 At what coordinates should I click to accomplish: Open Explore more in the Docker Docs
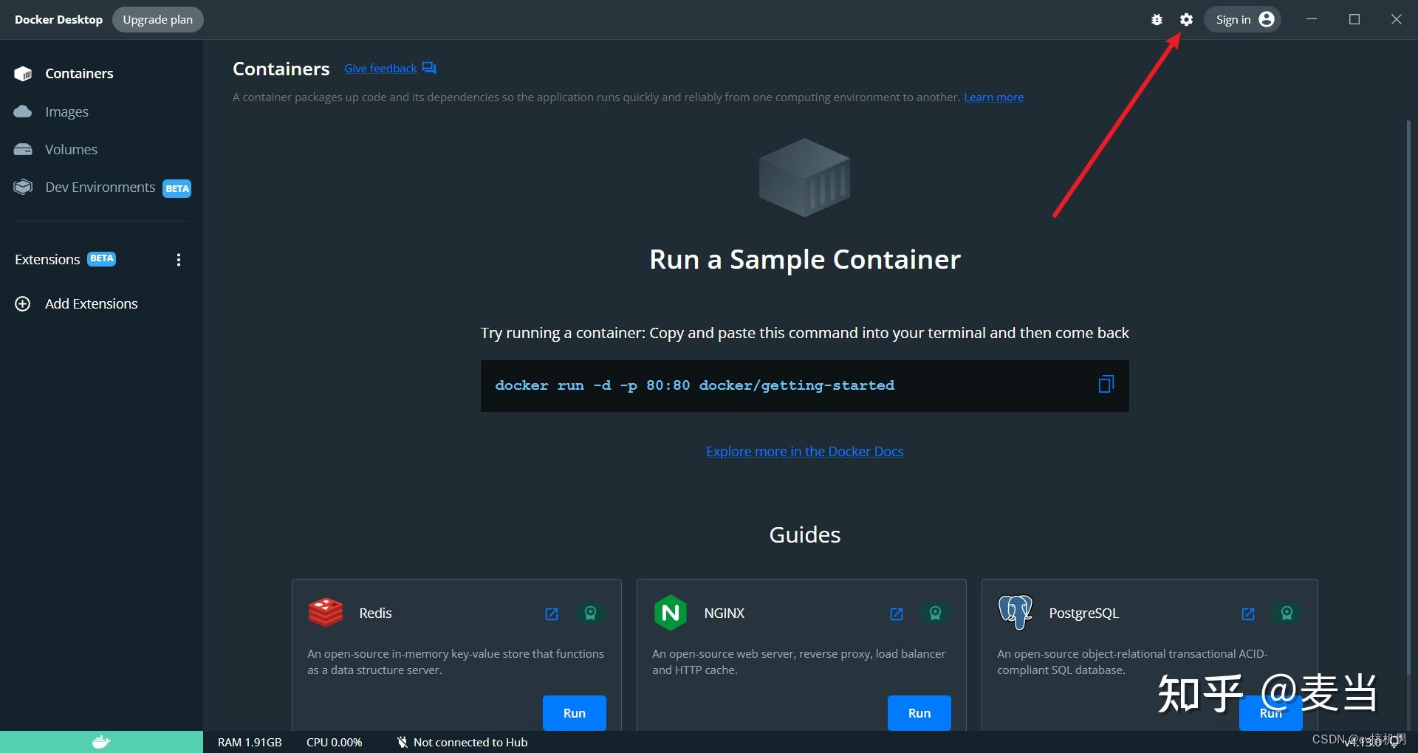pyautogui.click(x=804, y=451)
